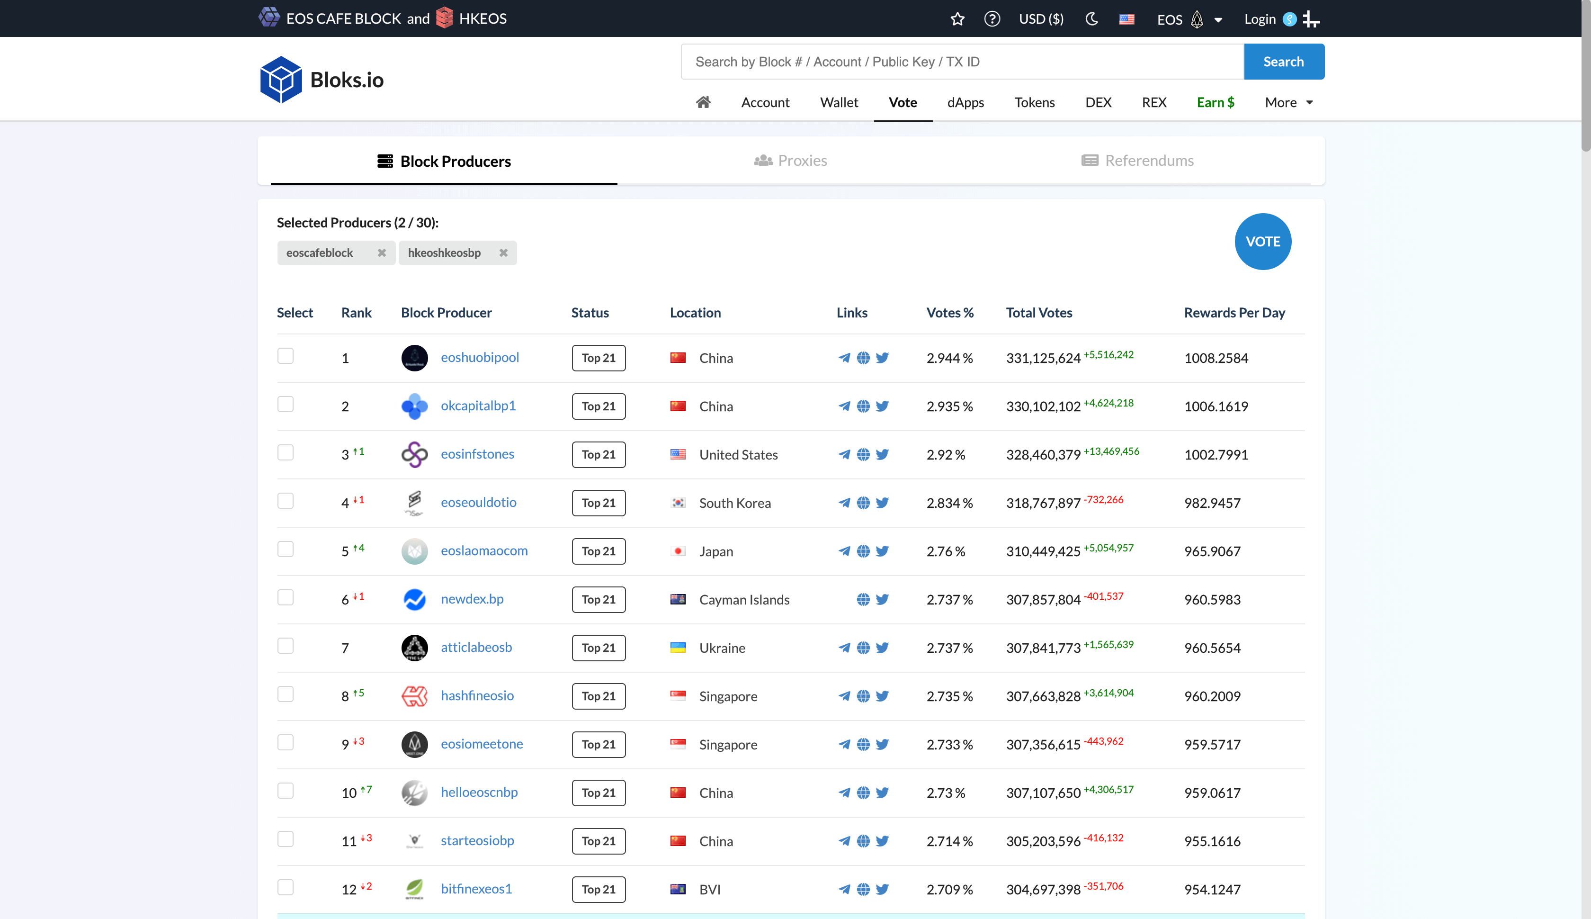The image size is (1591, 919).
Task: Open eoshuobipool Telegram link icon
Action: [x=844, y=358]
